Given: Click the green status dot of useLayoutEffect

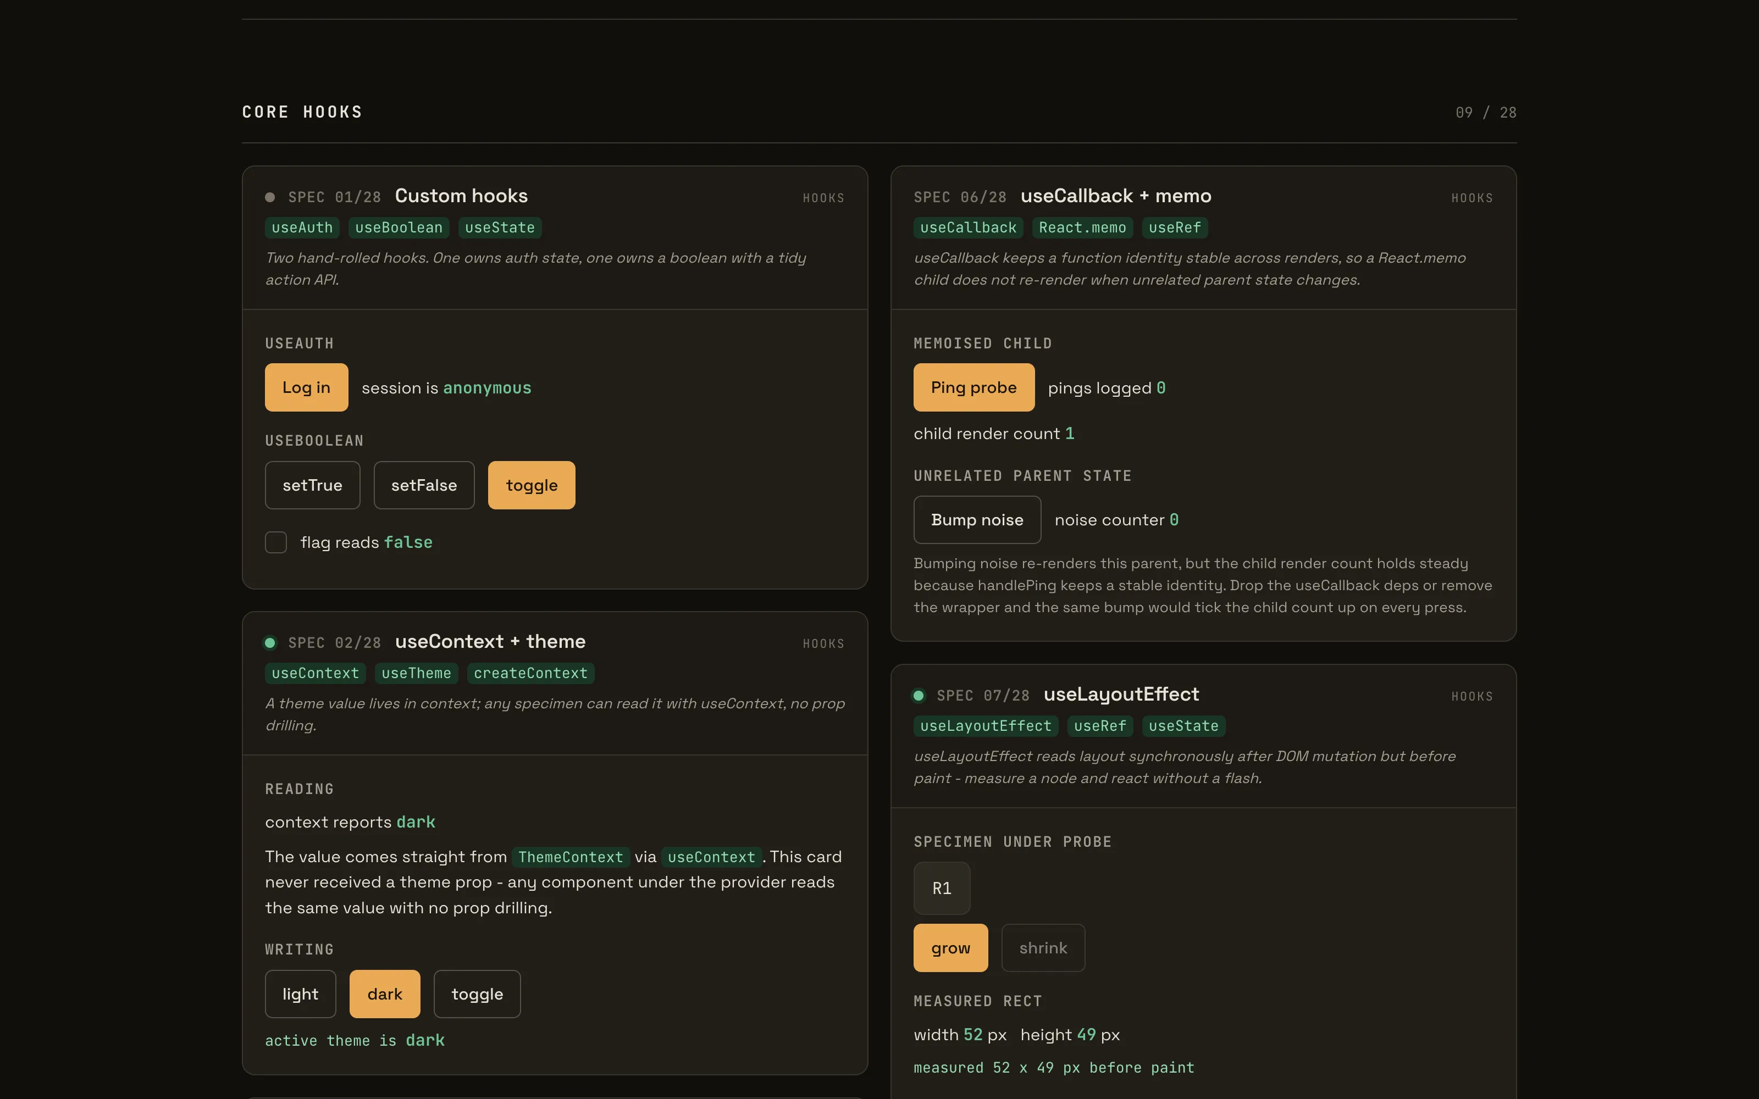Looking at the screenshot, I should (919, 696).
